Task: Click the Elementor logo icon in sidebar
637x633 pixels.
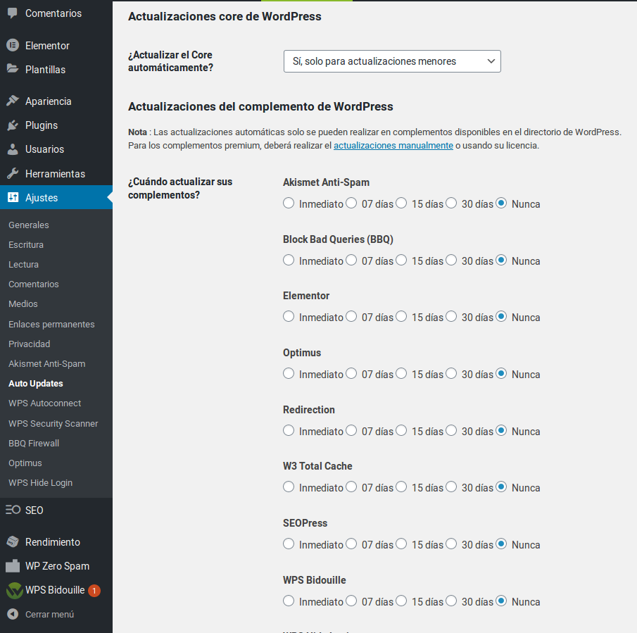Action: tap(13, 45)
